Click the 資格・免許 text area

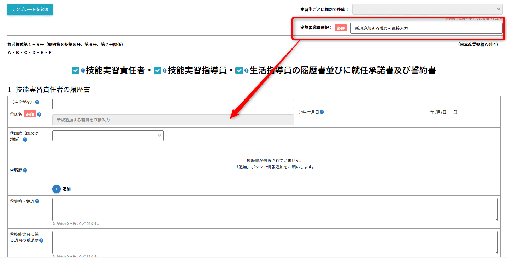click(275, 210)
